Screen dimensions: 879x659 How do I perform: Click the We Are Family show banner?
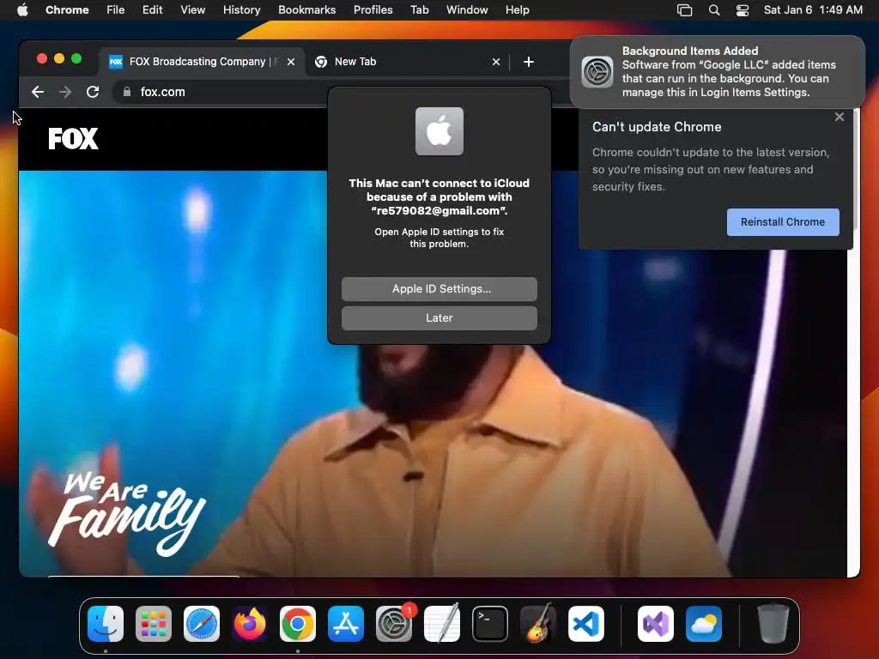[x=127, y=513]
